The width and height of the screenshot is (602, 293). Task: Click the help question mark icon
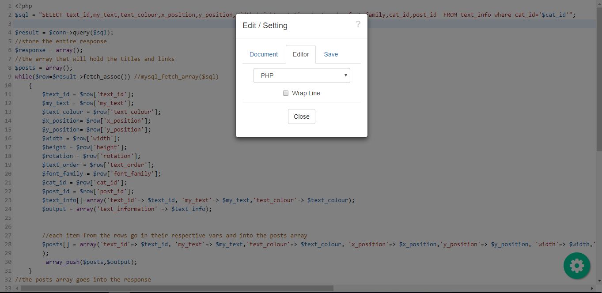pos(358,25)
